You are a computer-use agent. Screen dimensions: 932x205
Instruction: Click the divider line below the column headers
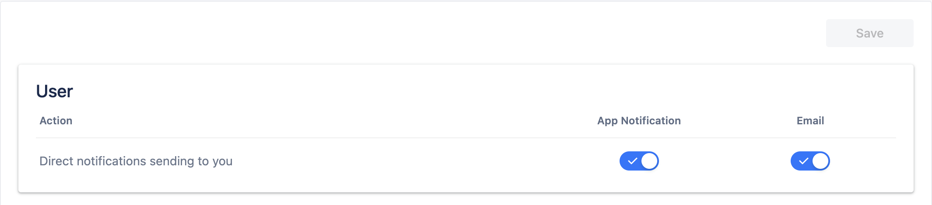coord(466,138)
